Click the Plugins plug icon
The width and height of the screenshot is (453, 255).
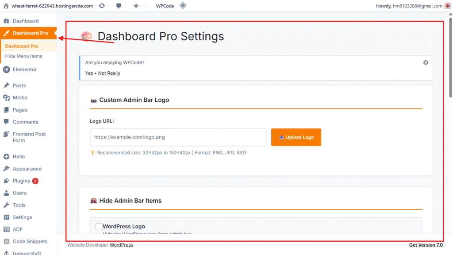click(6, 181)
